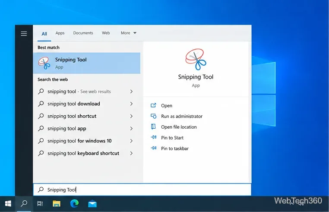Screen dimensions: 329x212
Task: Switch to the Apps tab
Action: click(x=60, y=33)
